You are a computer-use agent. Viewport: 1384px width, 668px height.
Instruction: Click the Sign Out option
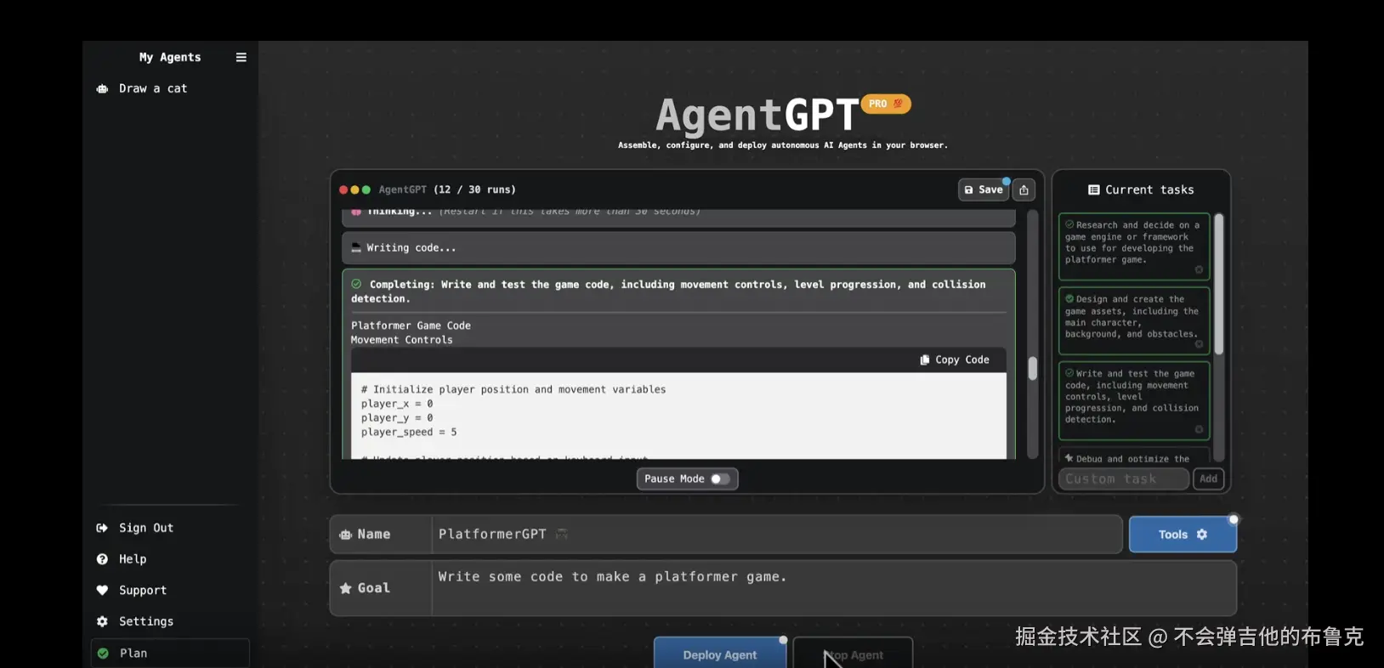pyautogui.click(x=146, y=528)
